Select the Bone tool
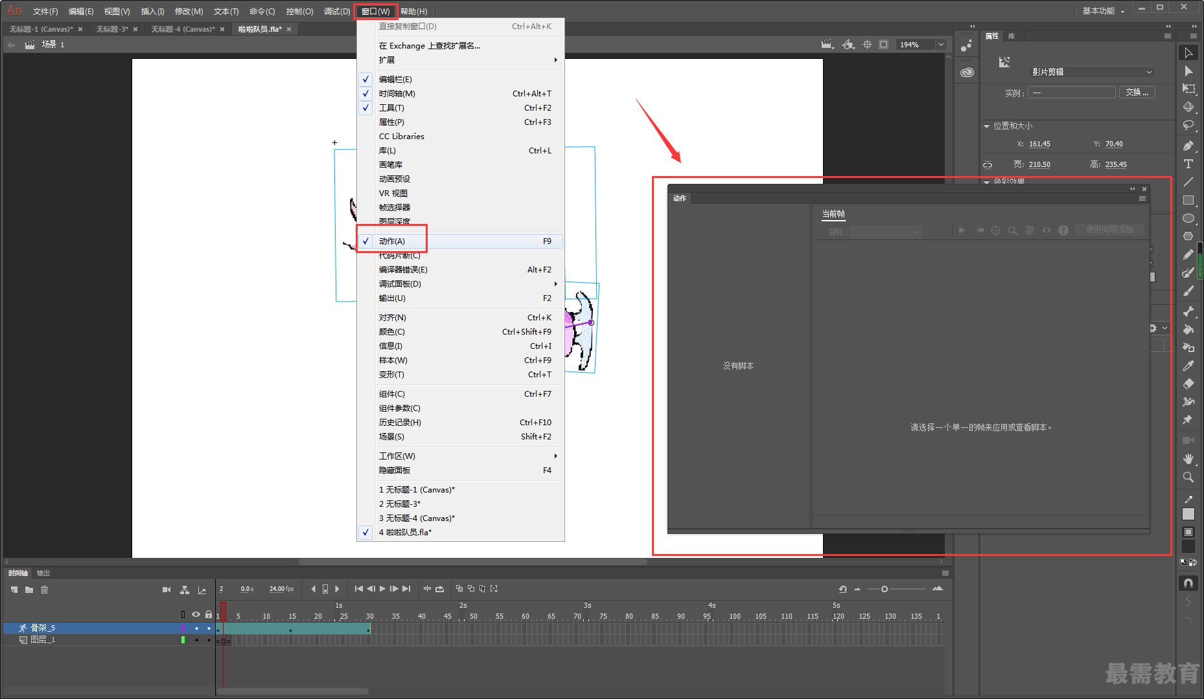This screenshot has height=699, width=1204. 1188,311
